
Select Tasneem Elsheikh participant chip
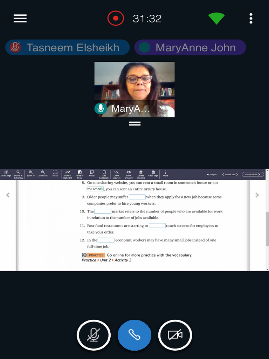(68, 47)
